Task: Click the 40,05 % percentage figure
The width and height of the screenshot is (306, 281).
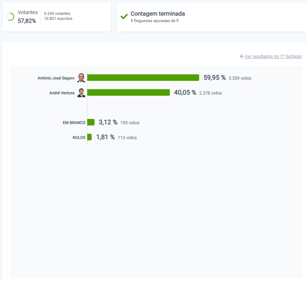Action: coord(185,92)
